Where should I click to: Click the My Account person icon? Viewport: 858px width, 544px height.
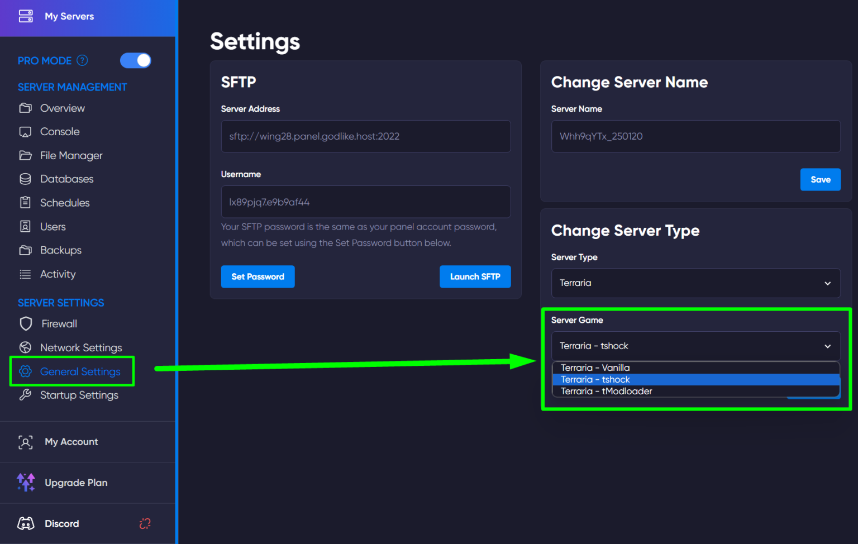tap(26, 442)
